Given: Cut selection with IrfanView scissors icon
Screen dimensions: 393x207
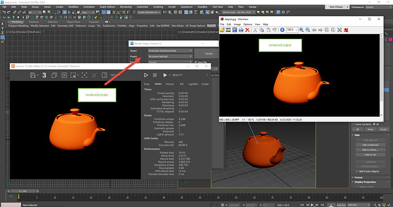Looking at the screenshot, I should tap(255, 30).
